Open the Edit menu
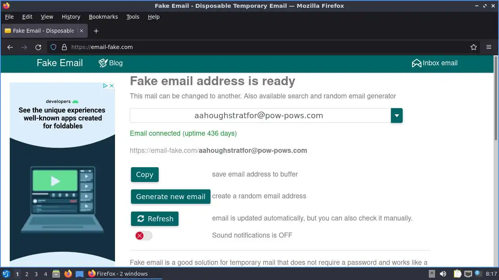The height and width of the screenshot is (280, 499). tap(27, 17)
